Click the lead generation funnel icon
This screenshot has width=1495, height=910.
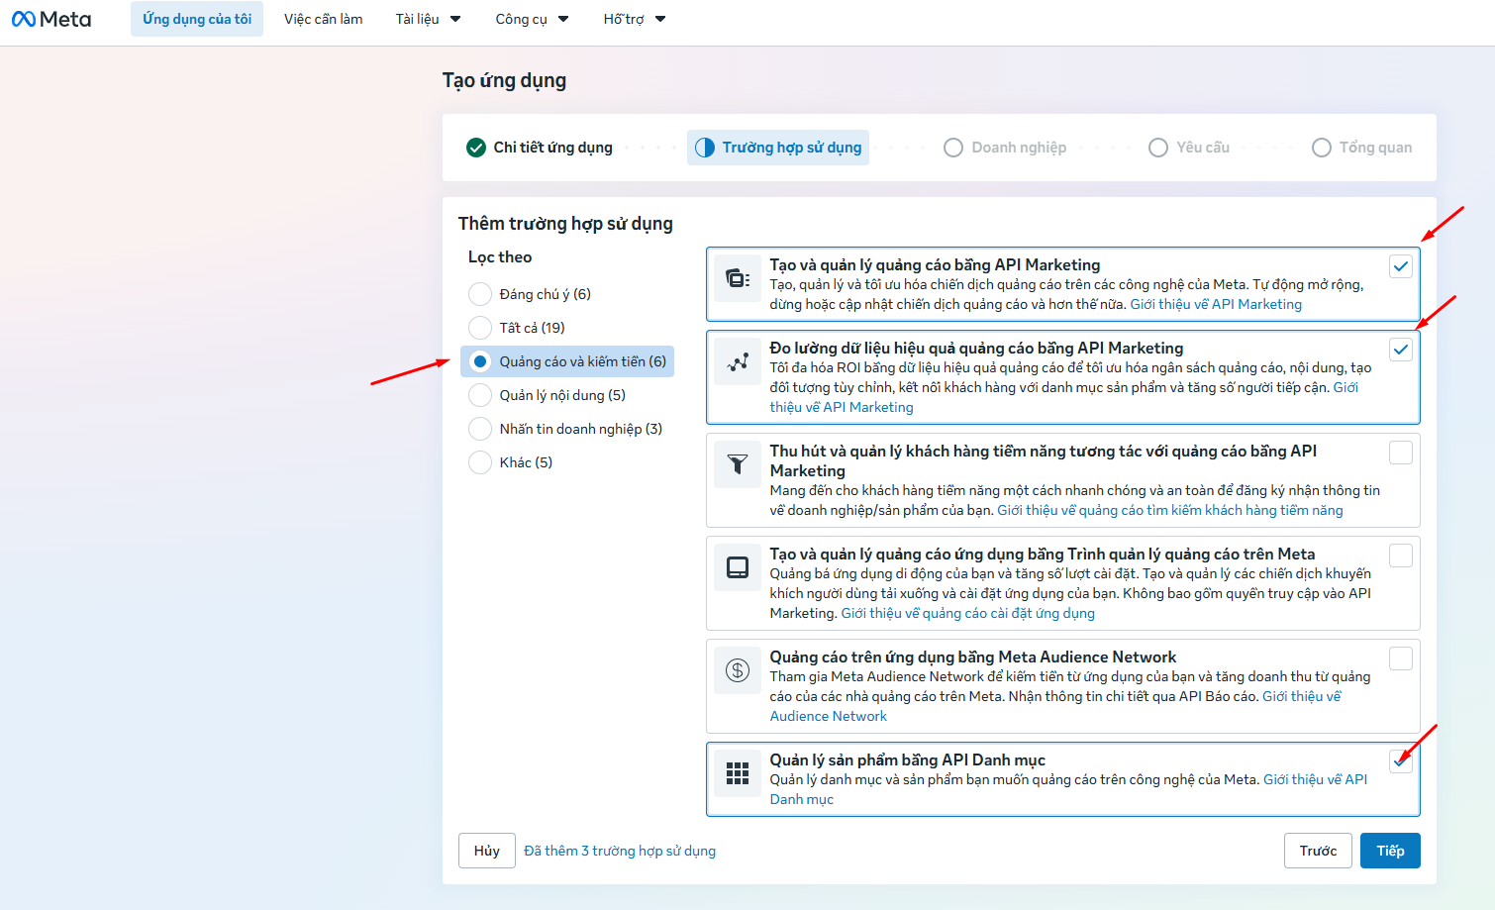click(x=738, y=464)
